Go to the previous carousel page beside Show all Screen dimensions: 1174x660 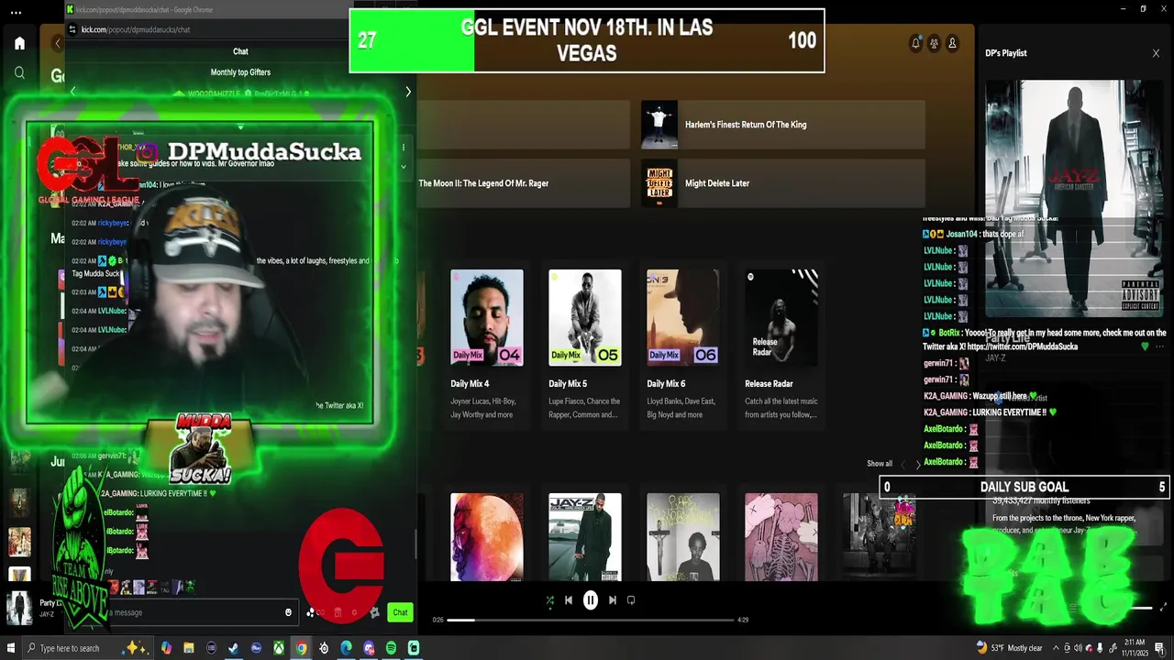tap(903, 464)
